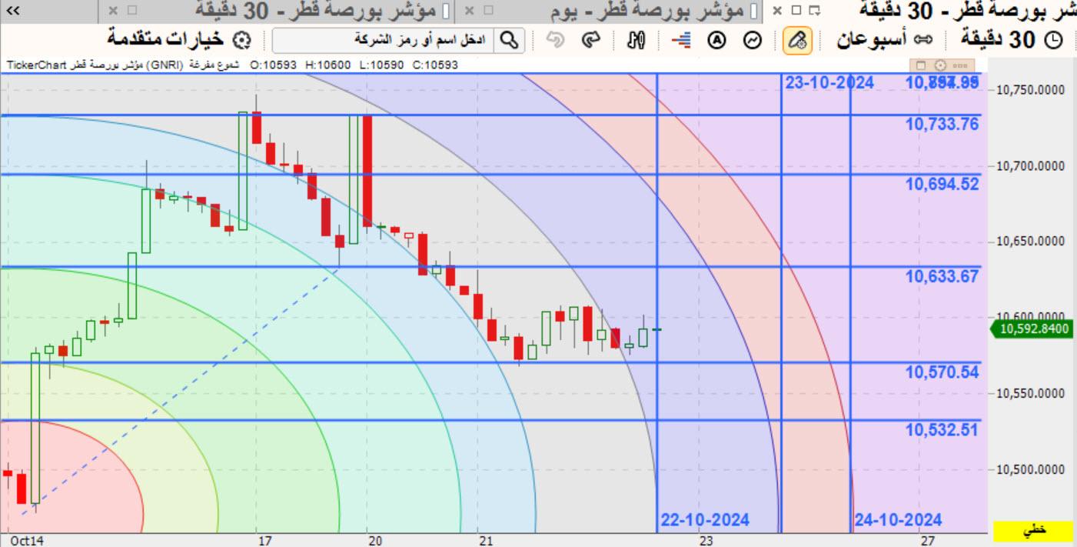This screenshot has height=547, width=1077.
Task: Click the 10,700.0000 price axis label
Action: click(1030, 165)
